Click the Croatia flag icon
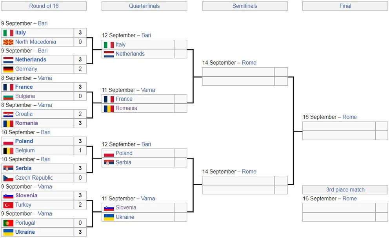The image size is (389, 238). (x=8, y=114)
